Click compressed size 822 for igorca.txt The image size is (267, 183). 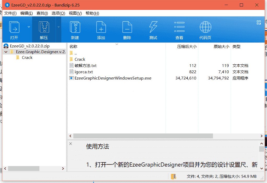click(193, 72)
